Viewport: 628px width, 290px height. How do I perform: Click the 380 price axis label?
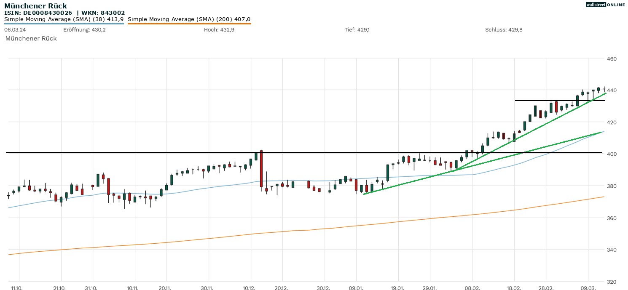(x=612, y=186)
